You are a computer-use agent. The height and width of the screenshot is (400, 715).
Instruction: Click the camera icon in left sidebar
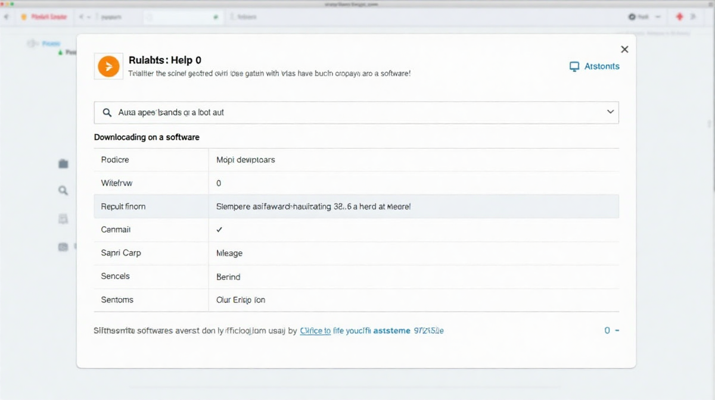tap(63, 246)
